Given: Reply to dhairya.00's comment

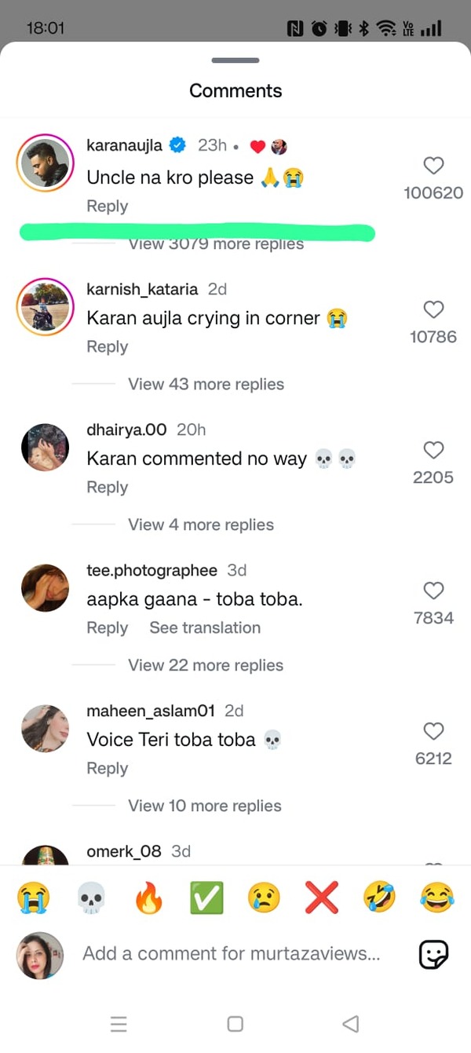Looking at the screenshot, I should click(107, 487).
